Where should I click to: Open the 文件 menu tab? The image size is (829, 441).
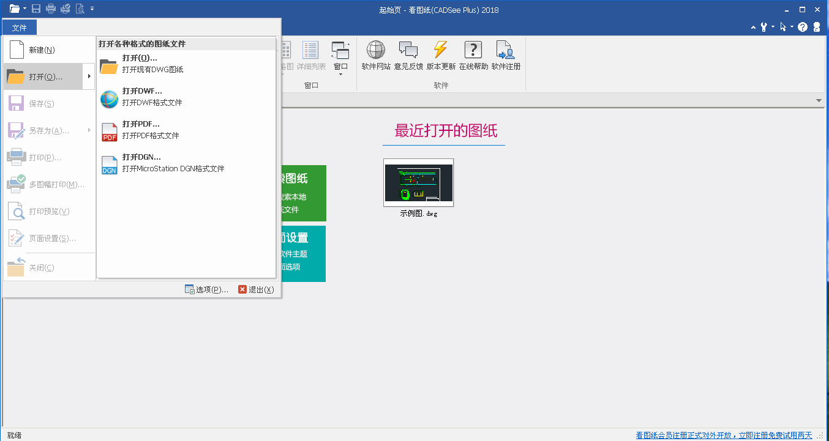pos(19,27)
